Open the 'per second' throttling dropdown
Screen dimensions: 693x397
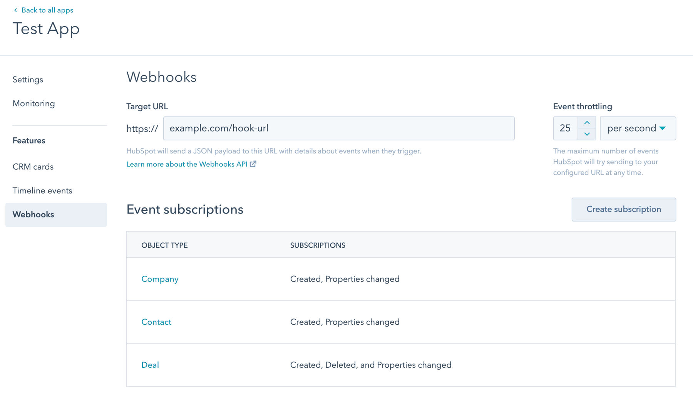pos(635,128)
